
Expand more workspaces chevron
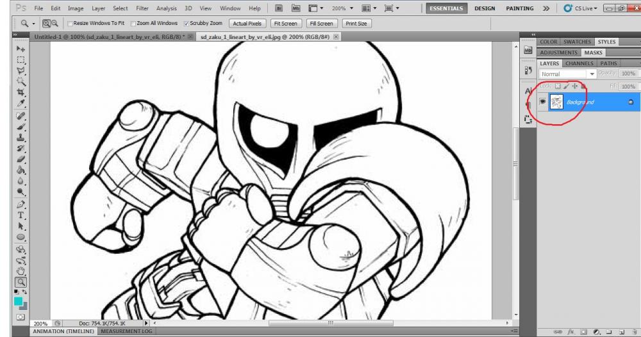[546, 8]
